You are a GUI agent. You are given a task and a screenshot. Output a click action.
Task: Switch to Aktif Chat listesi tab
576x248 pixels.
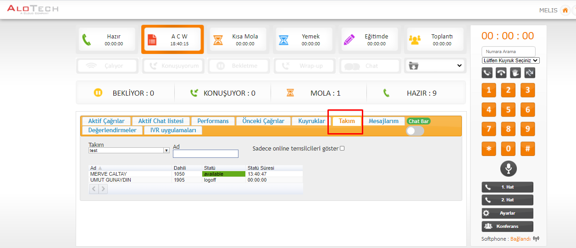point(161,121)
